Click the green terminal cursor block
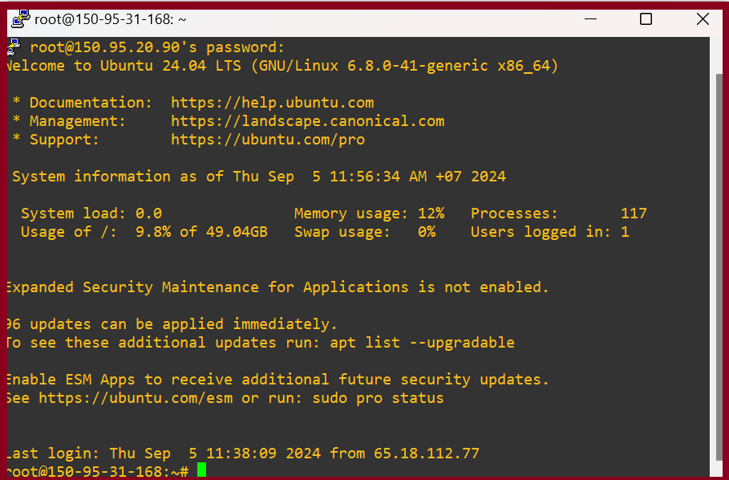The height and width of the screenshot is (480, 729). tap(201, 470)
